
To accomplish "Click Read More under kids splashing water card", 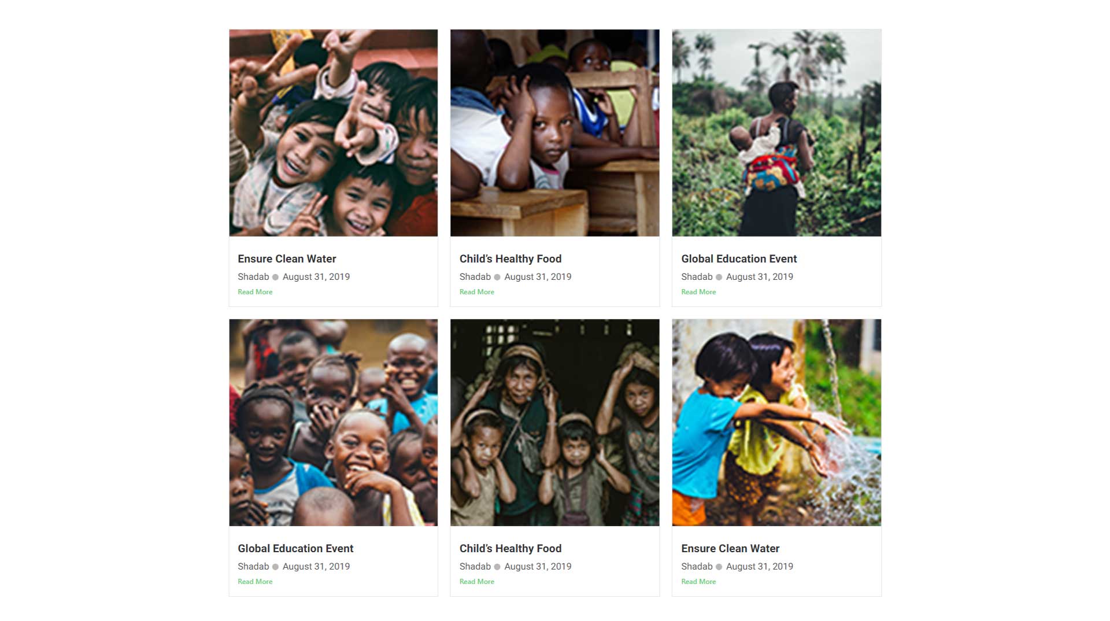I will pos(698,582).
